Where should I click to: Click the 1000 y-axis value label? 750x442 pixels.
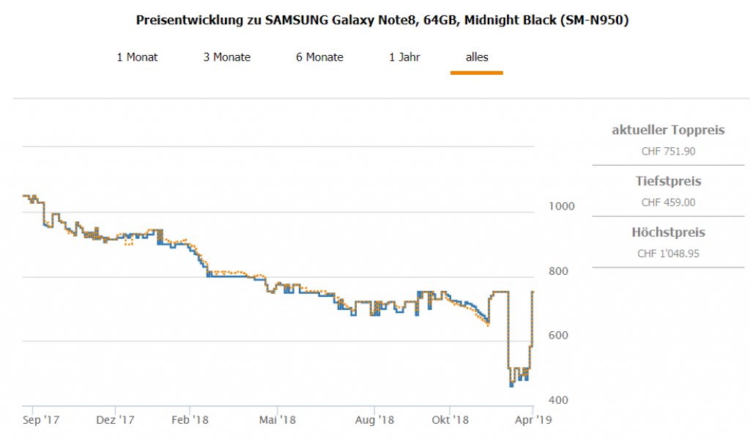pos(560,207)
